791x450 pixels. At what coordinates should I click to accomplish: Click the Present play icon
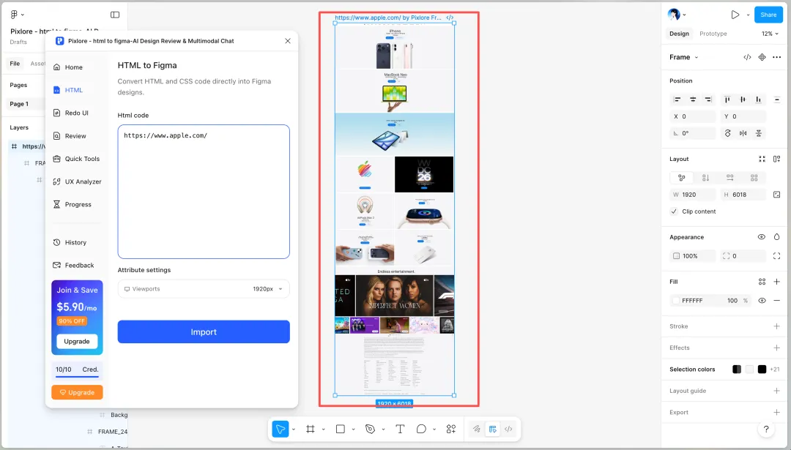point(735,15)
